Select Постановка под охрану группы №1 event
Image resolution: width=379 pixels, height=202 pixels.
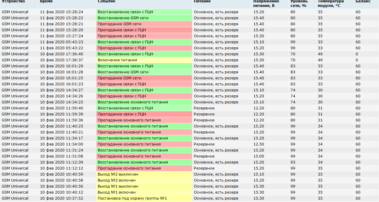(144, 198)
